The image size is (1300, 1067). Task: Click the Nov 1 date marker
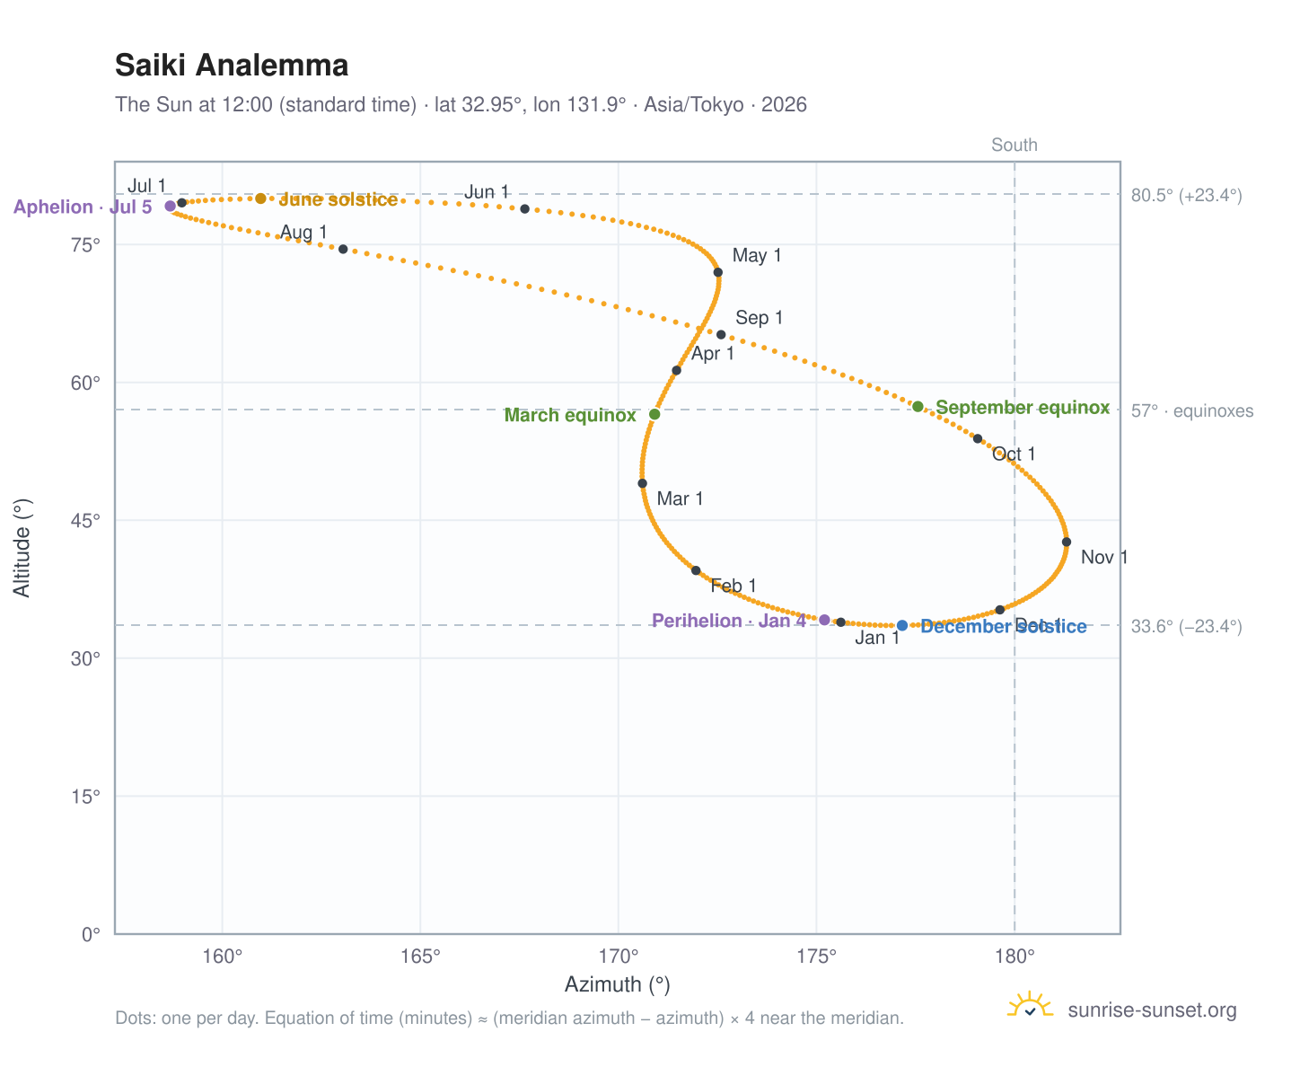tap(1067, 542)
